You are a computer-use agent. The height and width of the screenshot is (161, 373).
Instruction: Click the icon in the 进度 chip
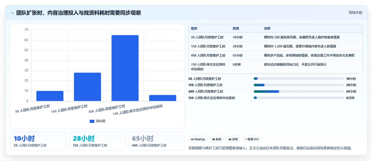coord(230,139)
